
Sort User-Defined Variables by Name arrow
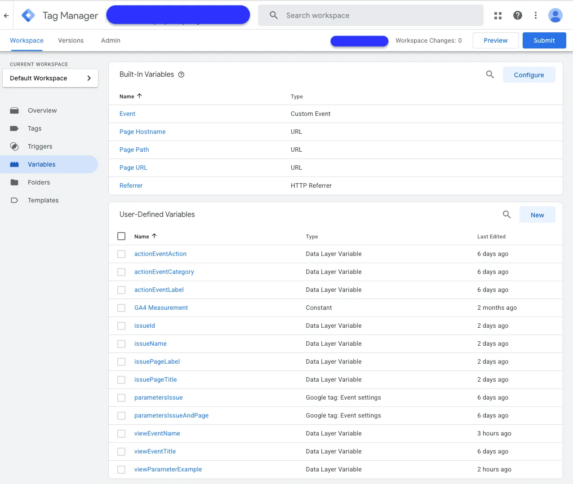[154, 236]
